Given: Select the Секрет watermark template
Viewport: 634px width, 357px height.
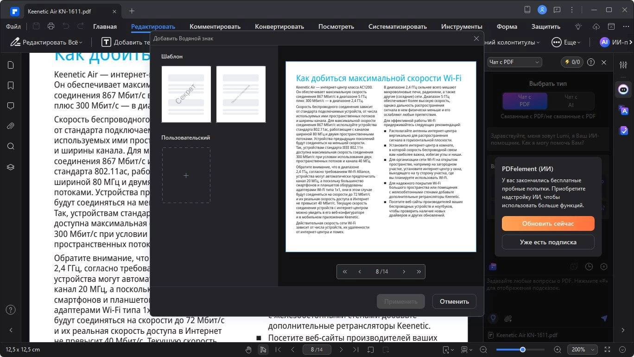Looking at the screenshot, I should (186, 94).
